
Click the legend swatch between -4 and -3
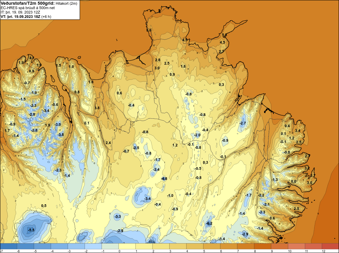tap(59, 246)
